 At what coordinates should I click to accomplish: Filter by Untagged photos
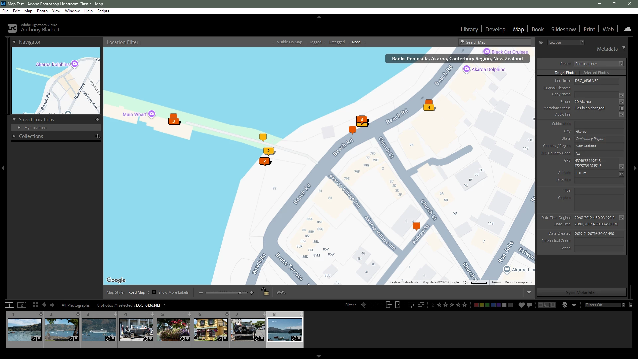click(337, 42)
